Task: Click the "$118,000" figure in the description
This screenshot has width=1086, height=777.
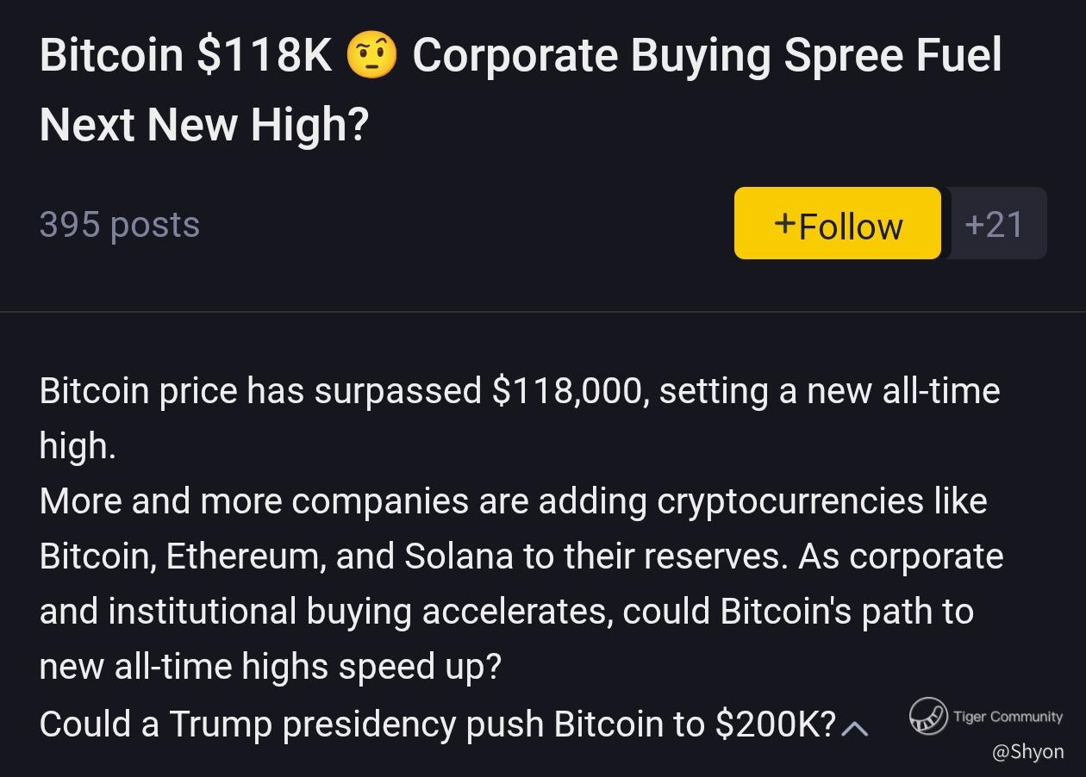Action: [569, 391]
